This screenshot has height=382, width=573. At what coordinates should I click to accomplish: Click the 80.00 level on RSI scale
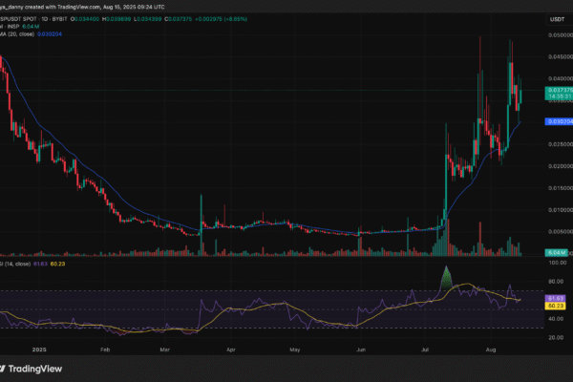pyautogui.click(x=557, y=282)
